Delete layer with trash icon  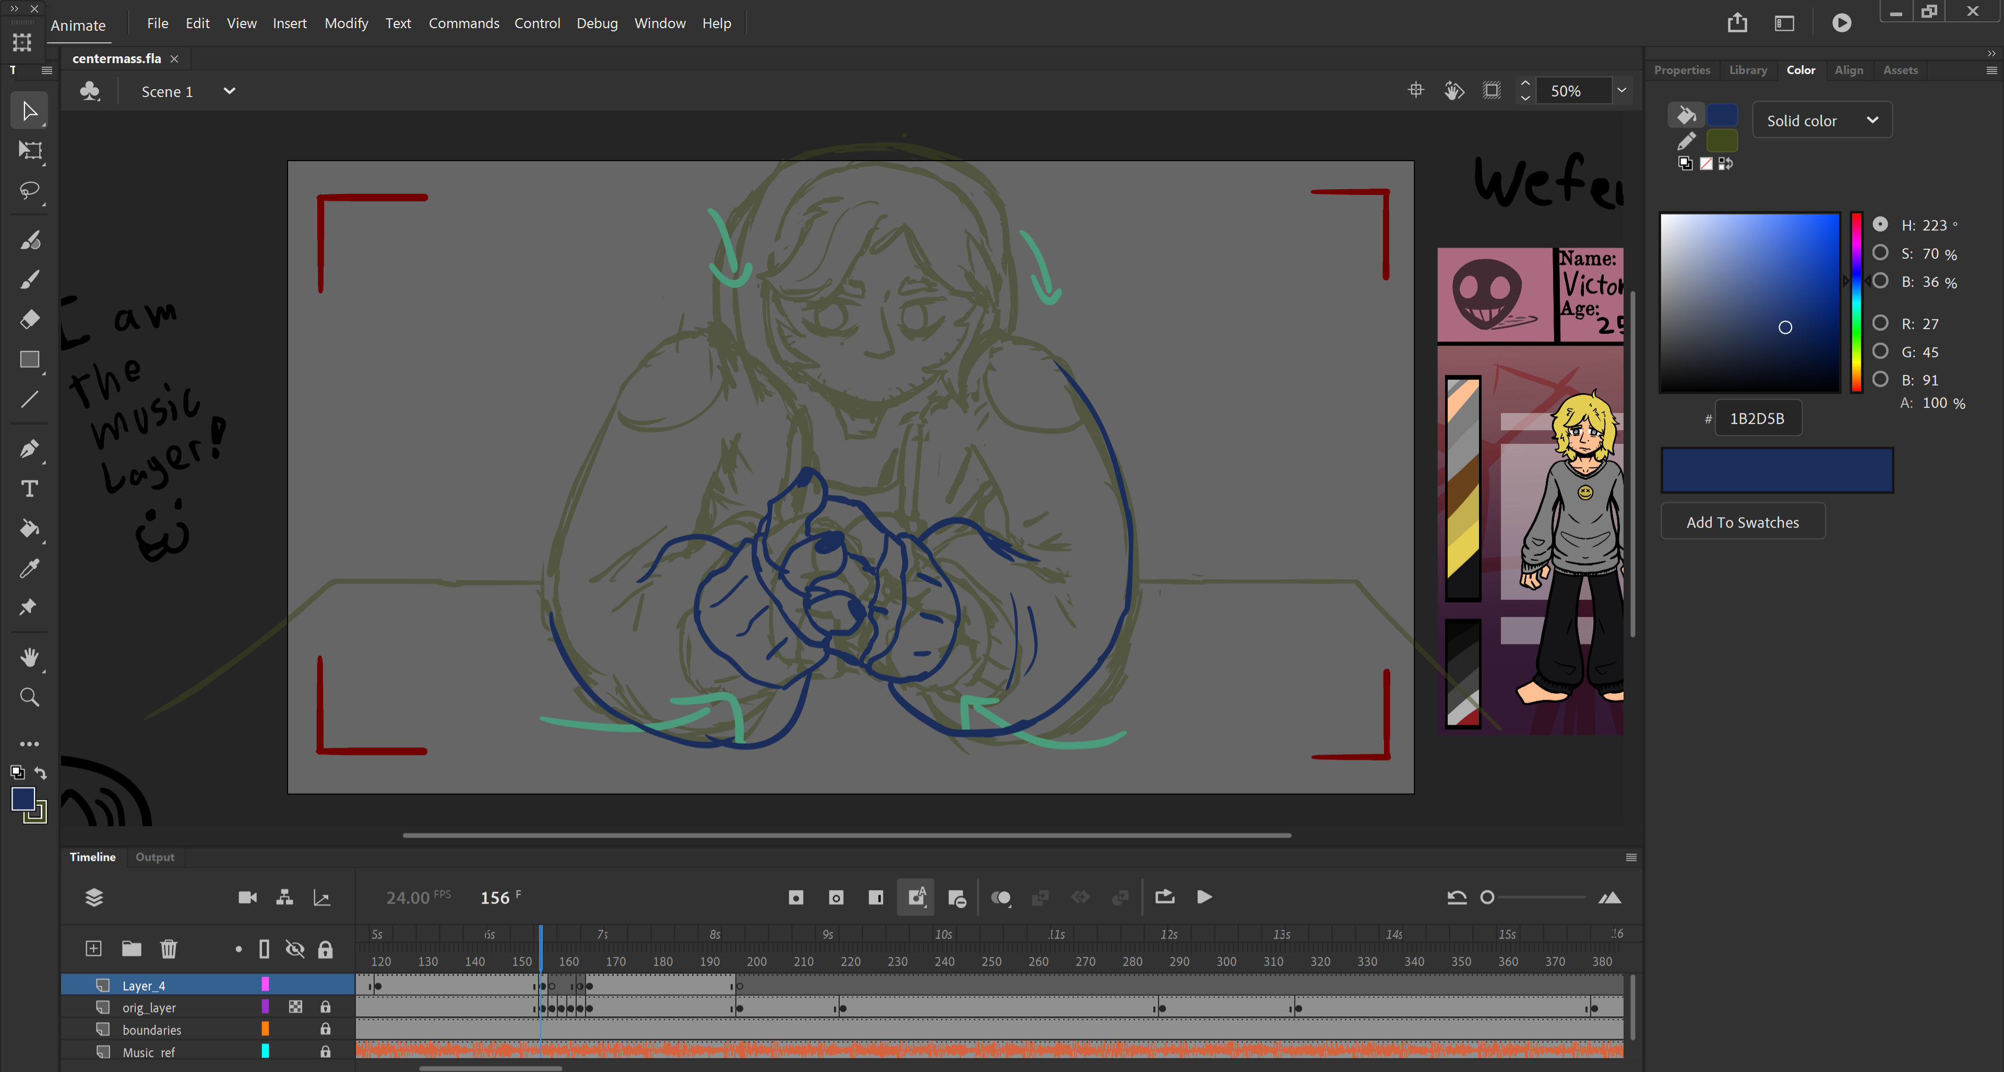tap(169, 948)
